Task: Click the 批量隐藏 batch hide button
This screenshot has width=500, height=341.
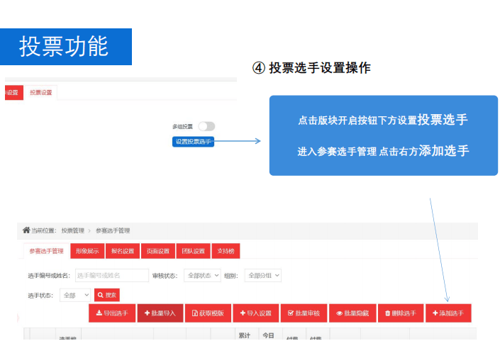Action: [x=352, y=313]
